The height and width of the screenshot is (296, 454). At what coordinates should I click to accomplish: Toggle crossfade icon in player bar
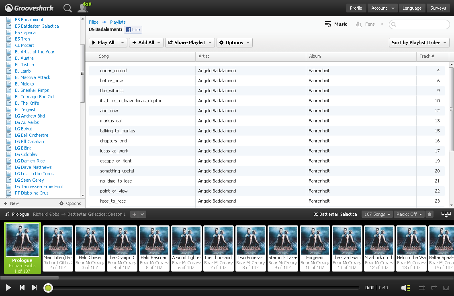point(446,288)
